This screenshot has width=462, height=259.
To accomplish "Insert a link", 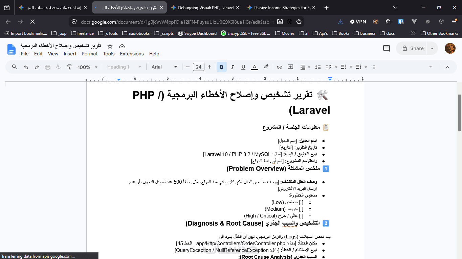I will [x=280, y=67].
